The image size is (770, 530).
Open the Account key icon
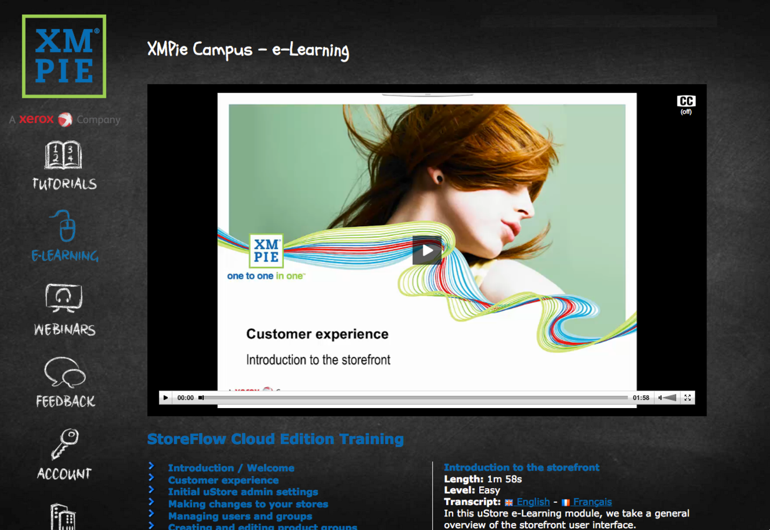click(x=64, y=445)
